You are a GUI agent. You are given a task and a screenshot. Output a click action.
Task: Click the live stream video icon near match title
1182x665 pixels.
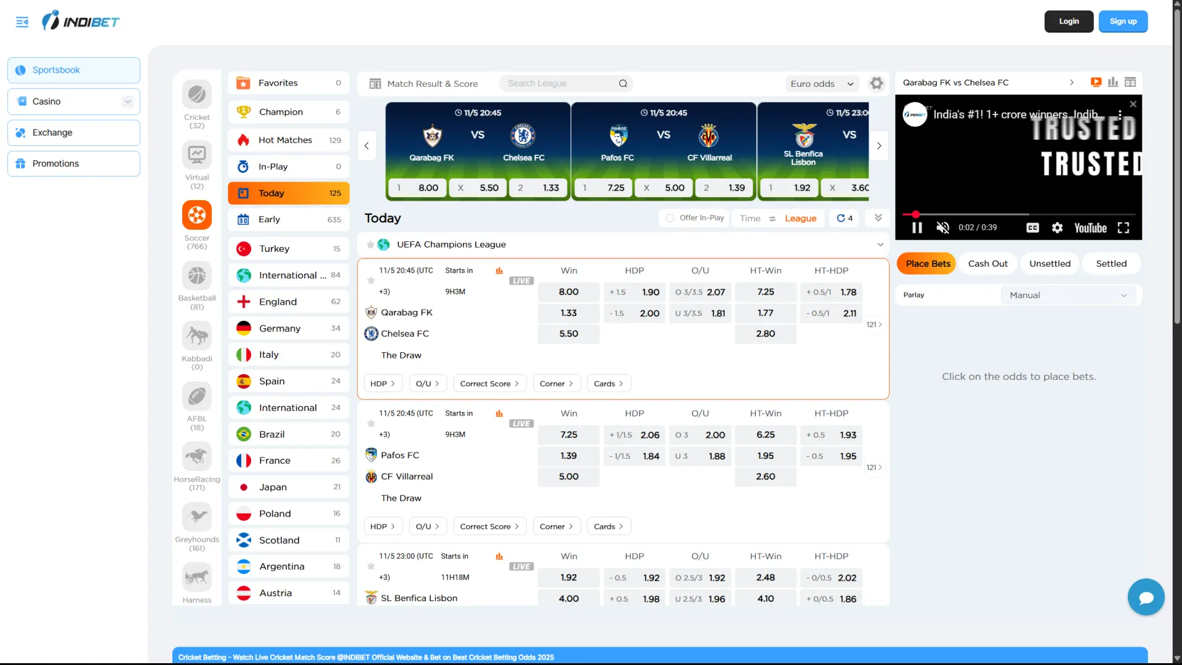[x=1096, y=82]
